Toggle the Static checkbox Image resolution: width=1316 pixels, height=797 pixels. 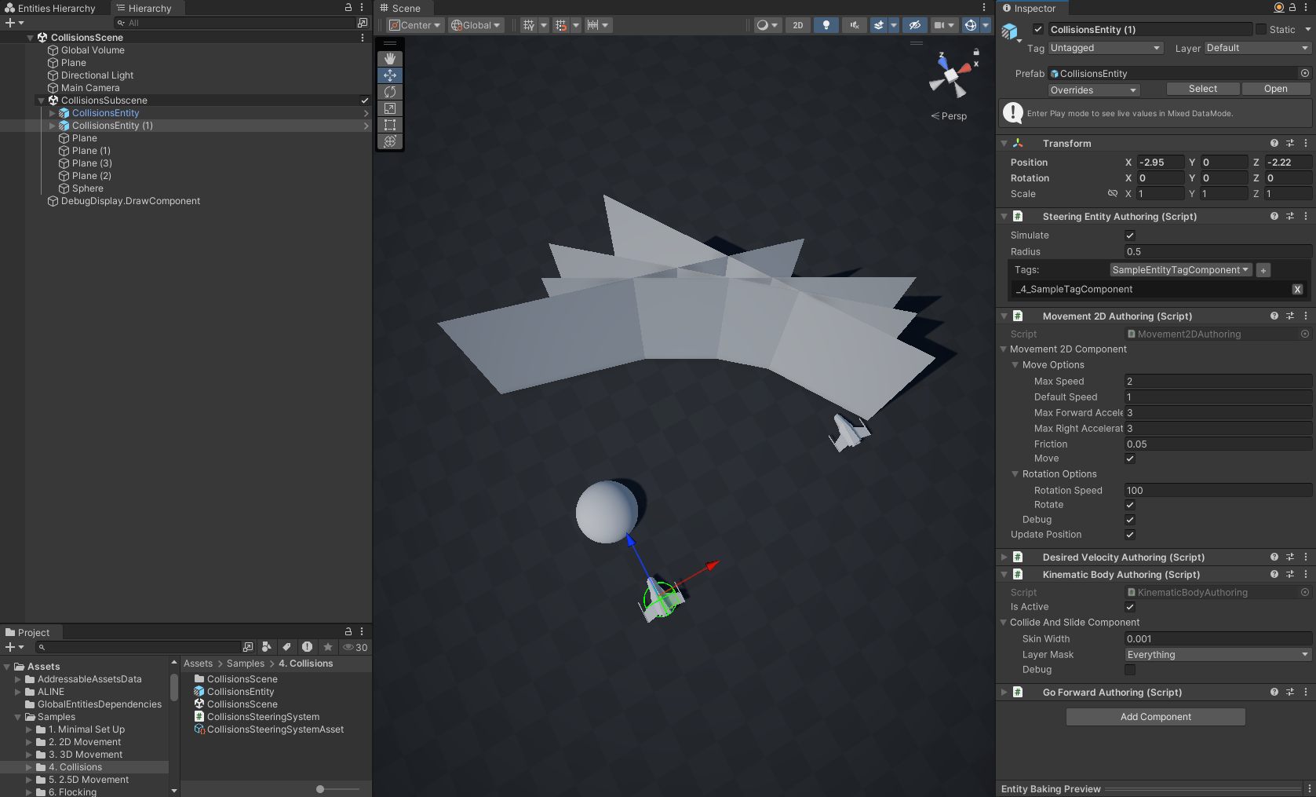click(x=1261, y=30)
